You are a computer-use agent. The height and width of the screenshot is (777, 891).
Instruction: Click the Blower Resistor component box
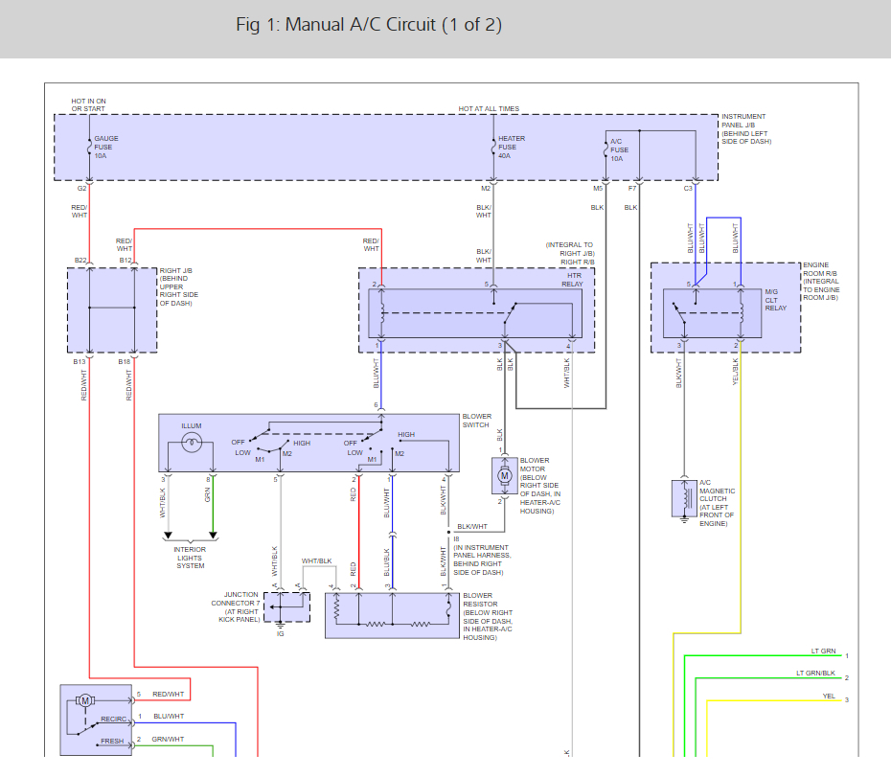tap(390, 614)
